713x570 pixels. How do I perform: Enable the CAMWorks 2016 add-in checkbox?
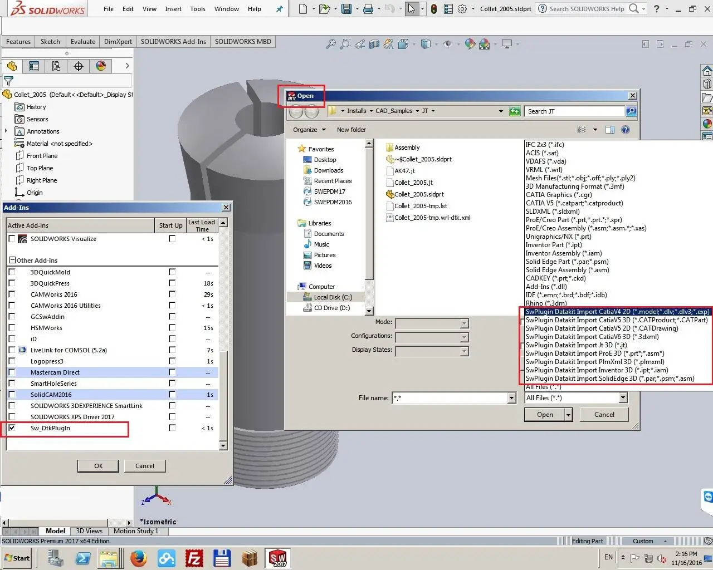point(12,294)
